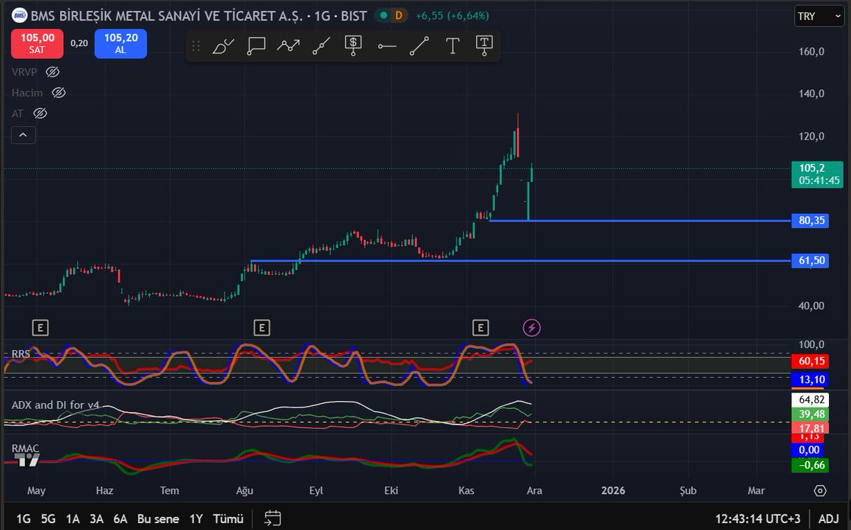Select the dollar price label tool

(354, 46)
